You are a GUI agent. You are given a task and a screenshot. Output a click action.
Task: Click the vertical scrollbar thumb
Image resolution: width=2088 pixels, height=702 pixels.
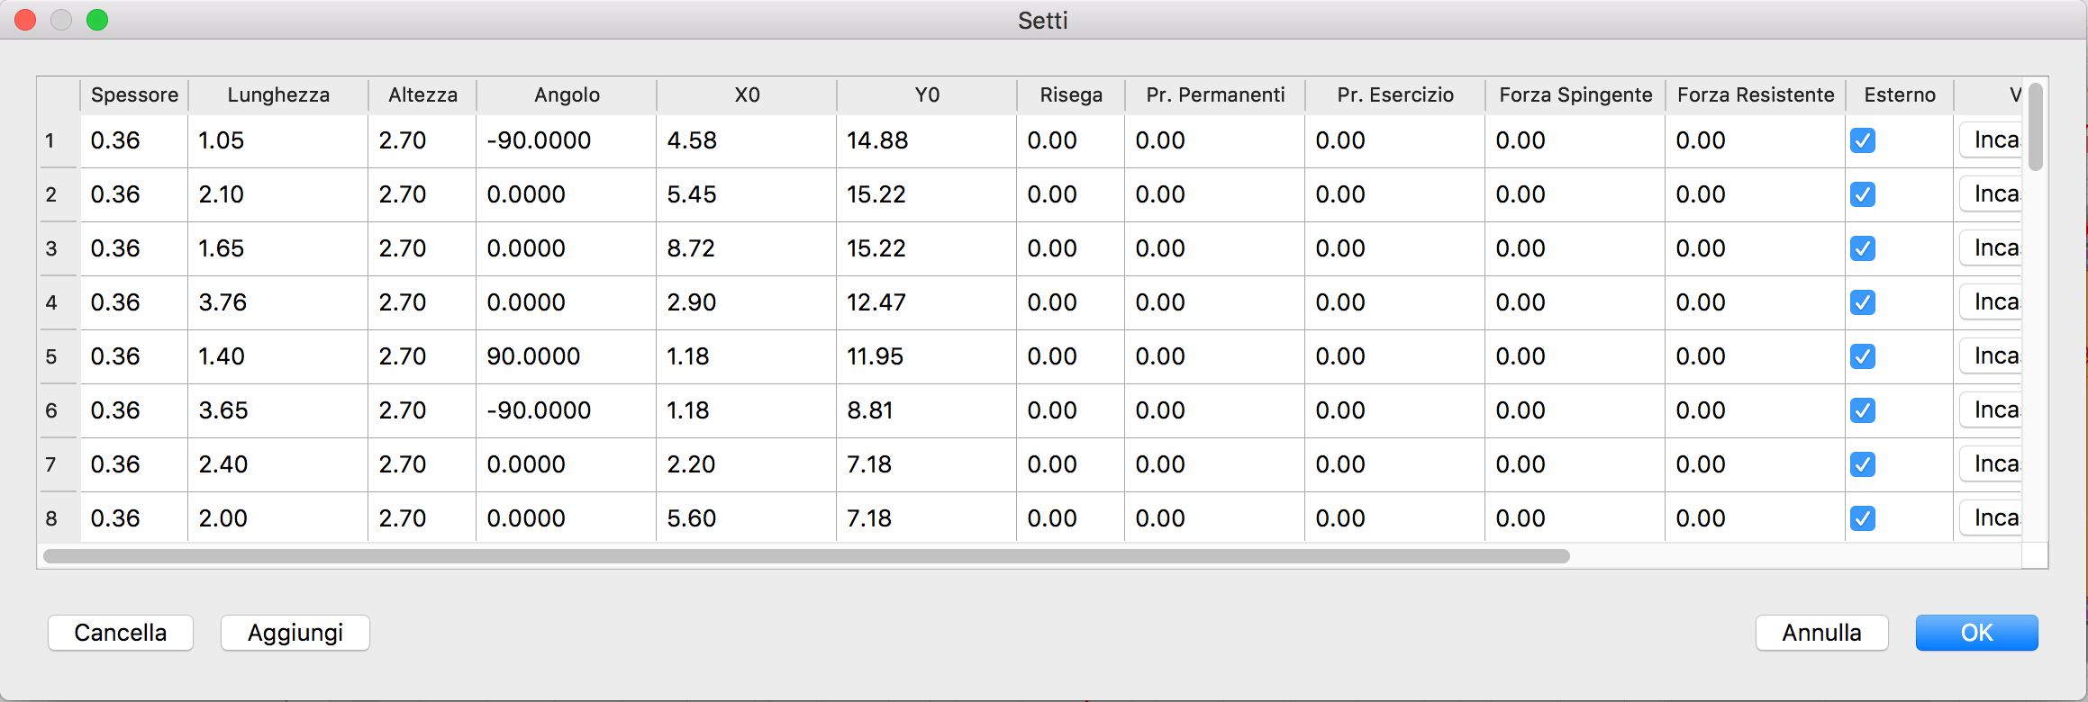[x=2035, y=126]
